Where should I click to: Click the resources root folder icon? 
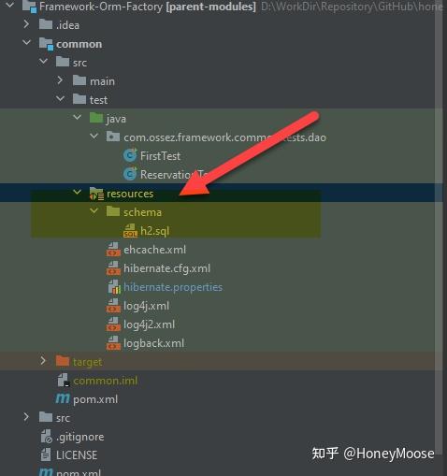pyautogui.click(x=96, y=194)
